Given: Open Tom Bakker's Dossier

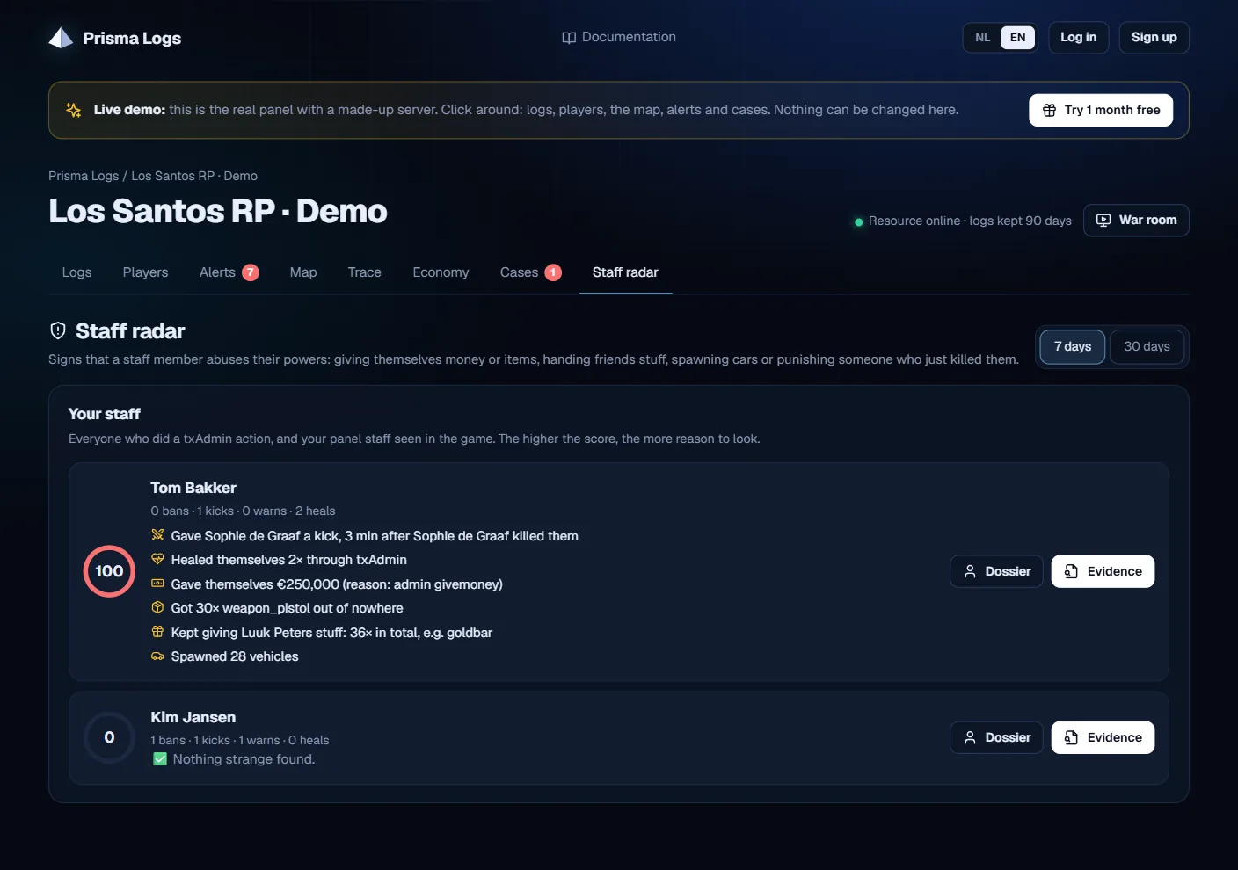Looking at the screenshot, I should [996, 571].
